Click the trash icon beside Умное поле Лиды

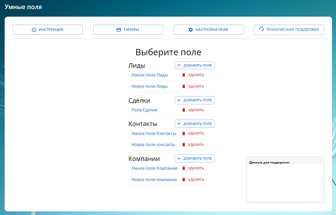184,75
